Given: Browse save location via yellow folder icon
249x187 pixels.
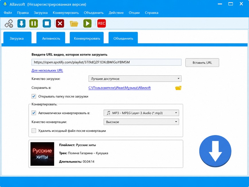Looking at the screenshot, I should coord(178,88).
